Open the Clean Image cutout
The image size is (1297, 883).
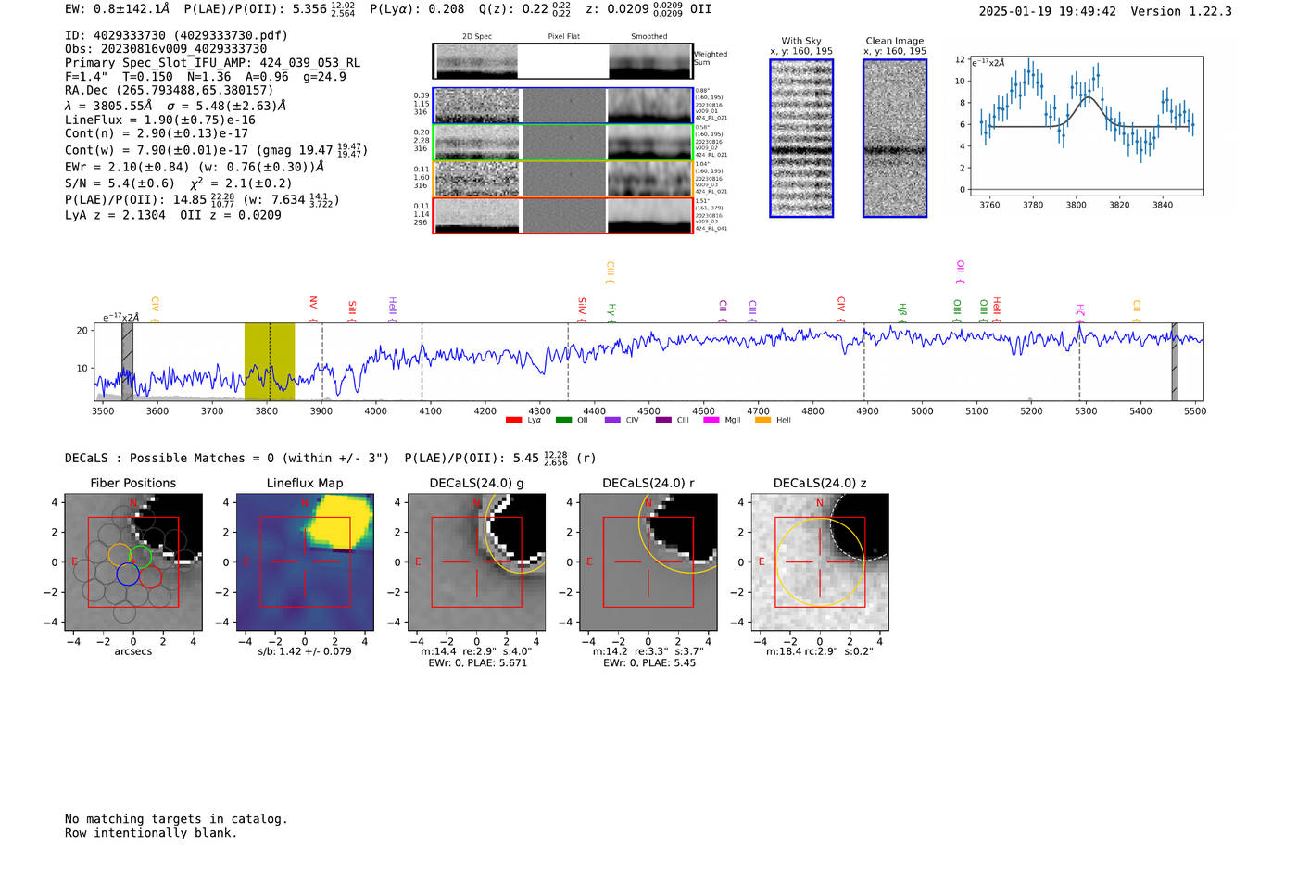click(x=895, y=138)
